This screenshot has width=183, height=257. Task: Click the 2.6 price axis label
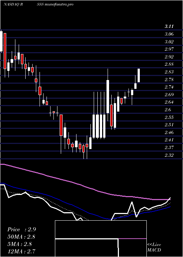[168, 110]
